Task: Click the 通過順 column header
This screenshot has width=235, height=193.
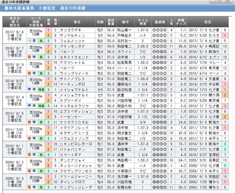Action: [x=160, y=22]
